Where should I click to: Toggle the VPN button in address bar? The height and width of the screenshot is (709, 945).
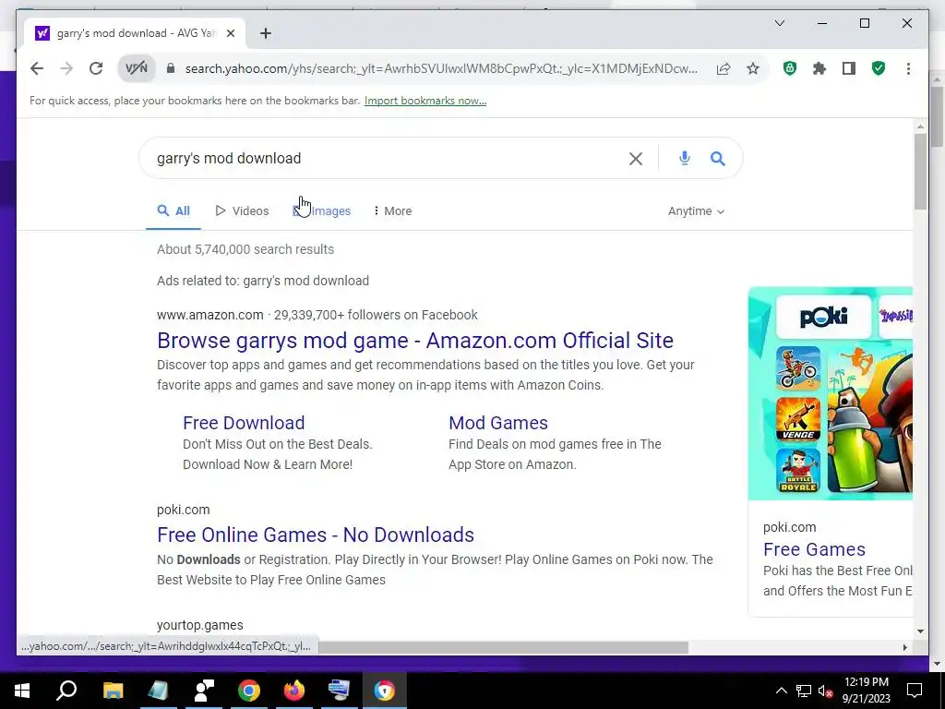(137, 68)
